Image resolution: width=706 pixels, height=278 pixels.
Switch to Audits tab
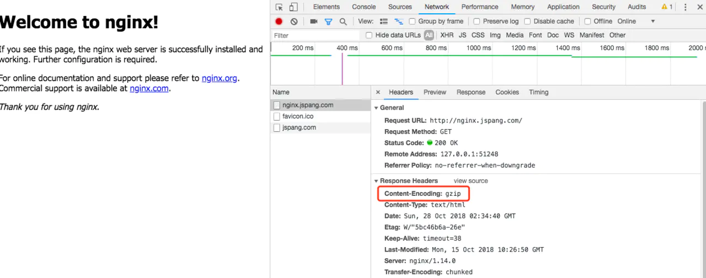pyautogui.click(x=637, y=7)
